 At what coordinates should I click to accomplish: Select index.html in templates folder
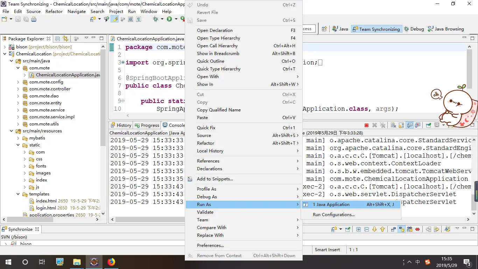46,201
